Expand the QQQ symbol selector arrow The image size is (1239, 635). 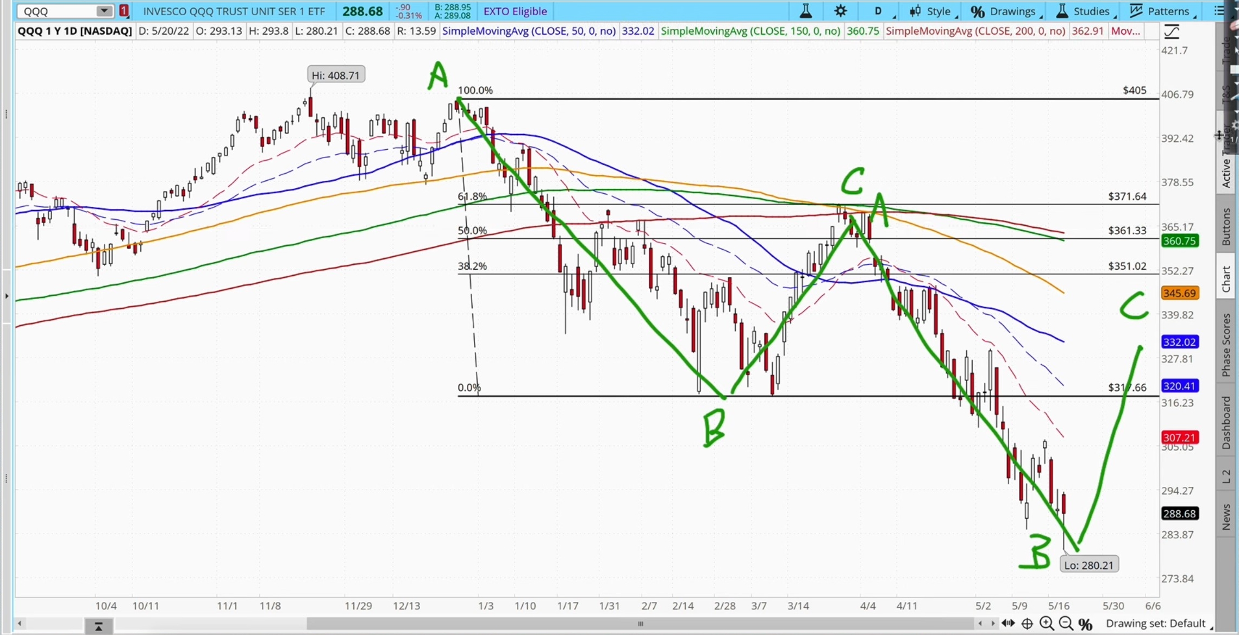[x=104, y=11]
